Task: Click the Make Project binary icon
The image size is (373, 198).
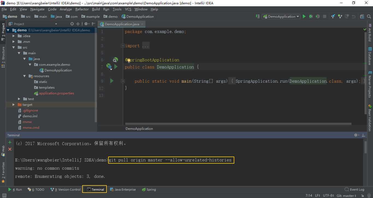Action: [x=258, y=16]
